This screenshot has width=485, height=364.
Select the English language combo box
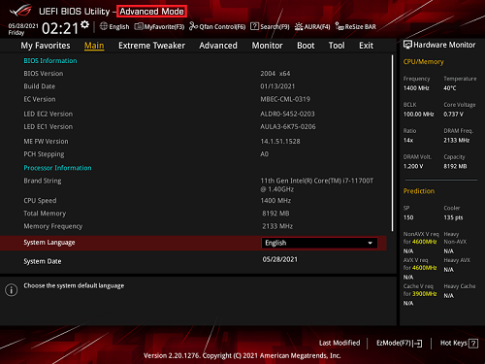319,243
